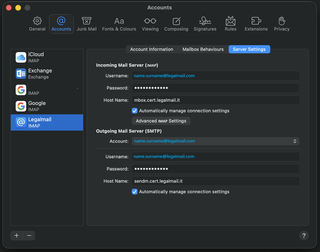Switch to the Mailbox Behaviours tab
The width and height of the screenshot is (320, 252).
[203, 49]
